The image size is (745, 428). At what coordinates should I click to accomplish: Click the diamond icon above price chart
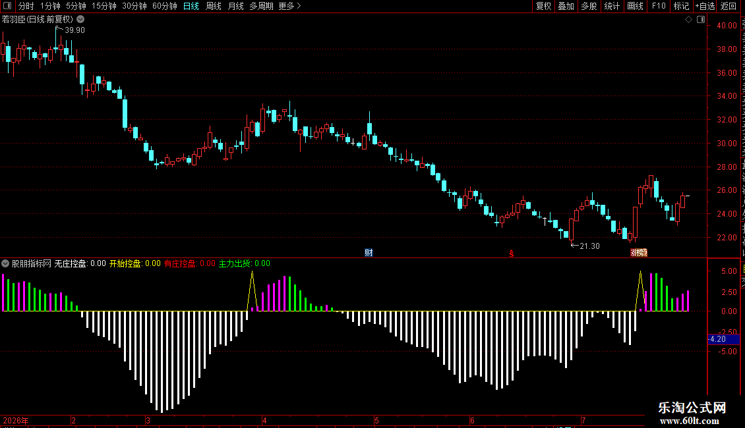coord(688,20)
